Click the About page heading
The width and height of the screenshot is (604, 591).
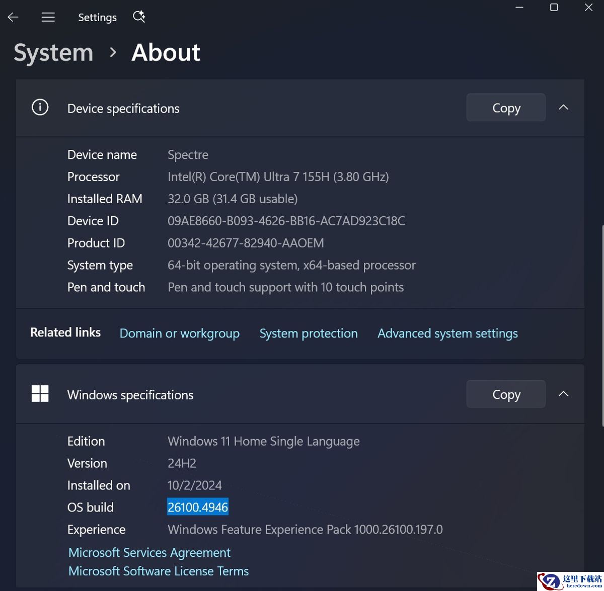166,53
